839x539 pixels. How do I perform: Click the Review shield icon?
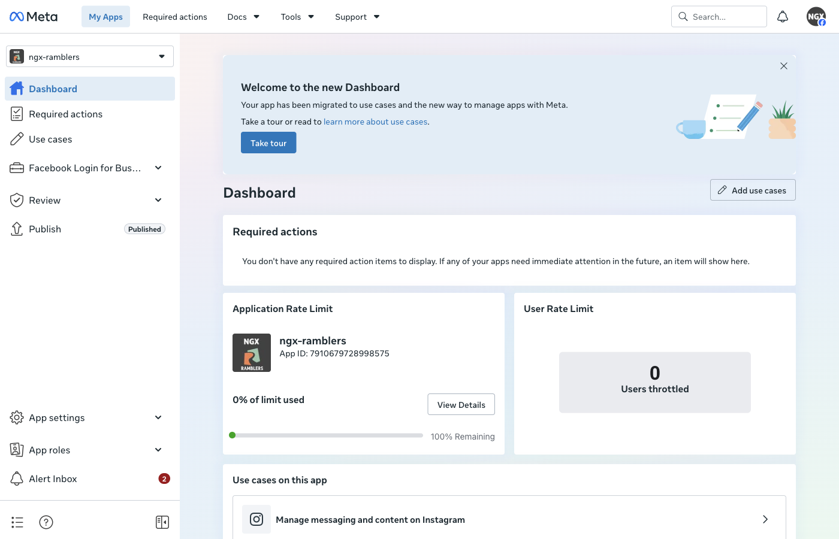pos(17,200)
